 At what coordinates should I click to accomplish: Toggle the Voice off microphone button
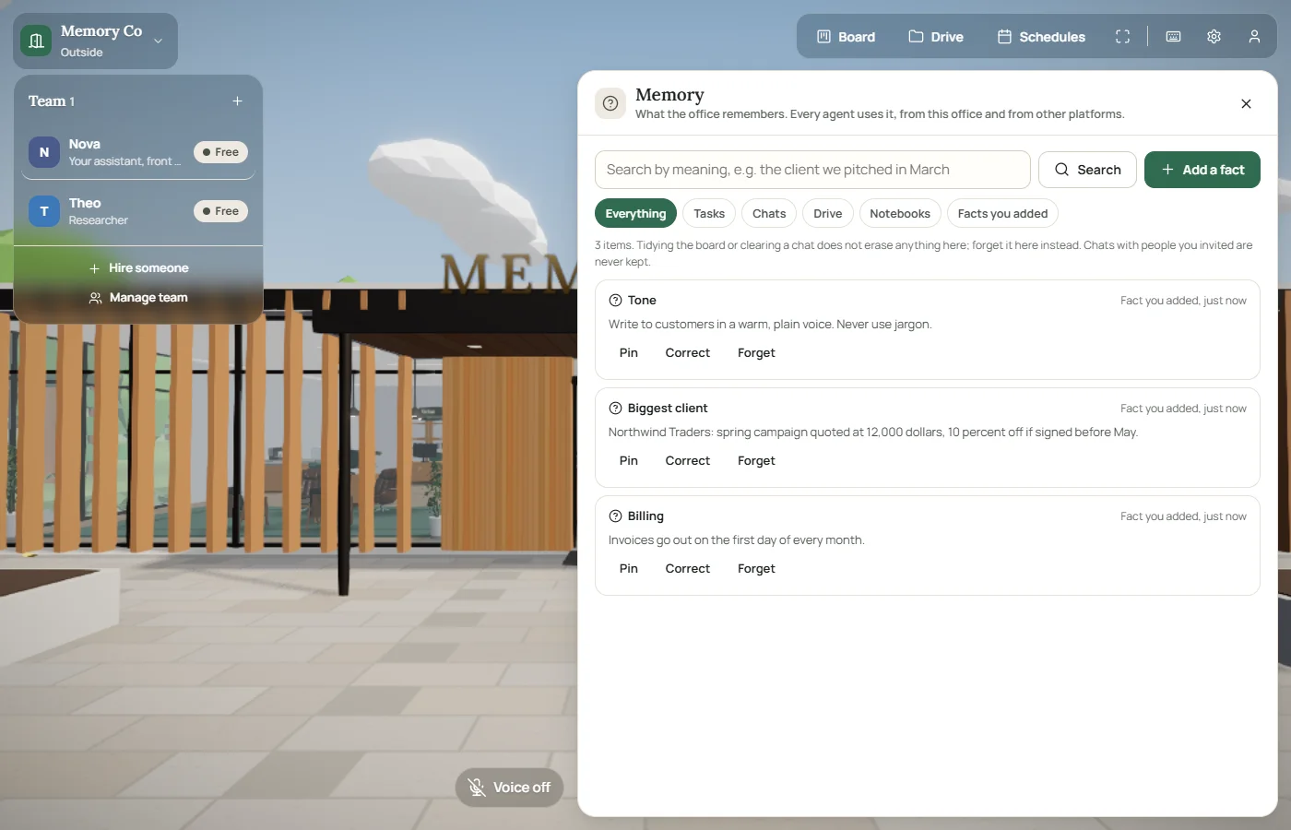(x=509, y=788)
